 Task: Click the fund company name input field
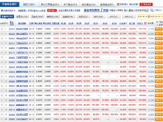click(x=135, y=10)
